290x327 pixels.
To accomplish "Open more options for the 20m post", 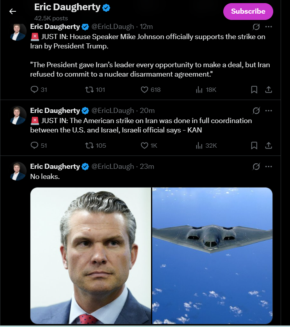I will (269, 111).
